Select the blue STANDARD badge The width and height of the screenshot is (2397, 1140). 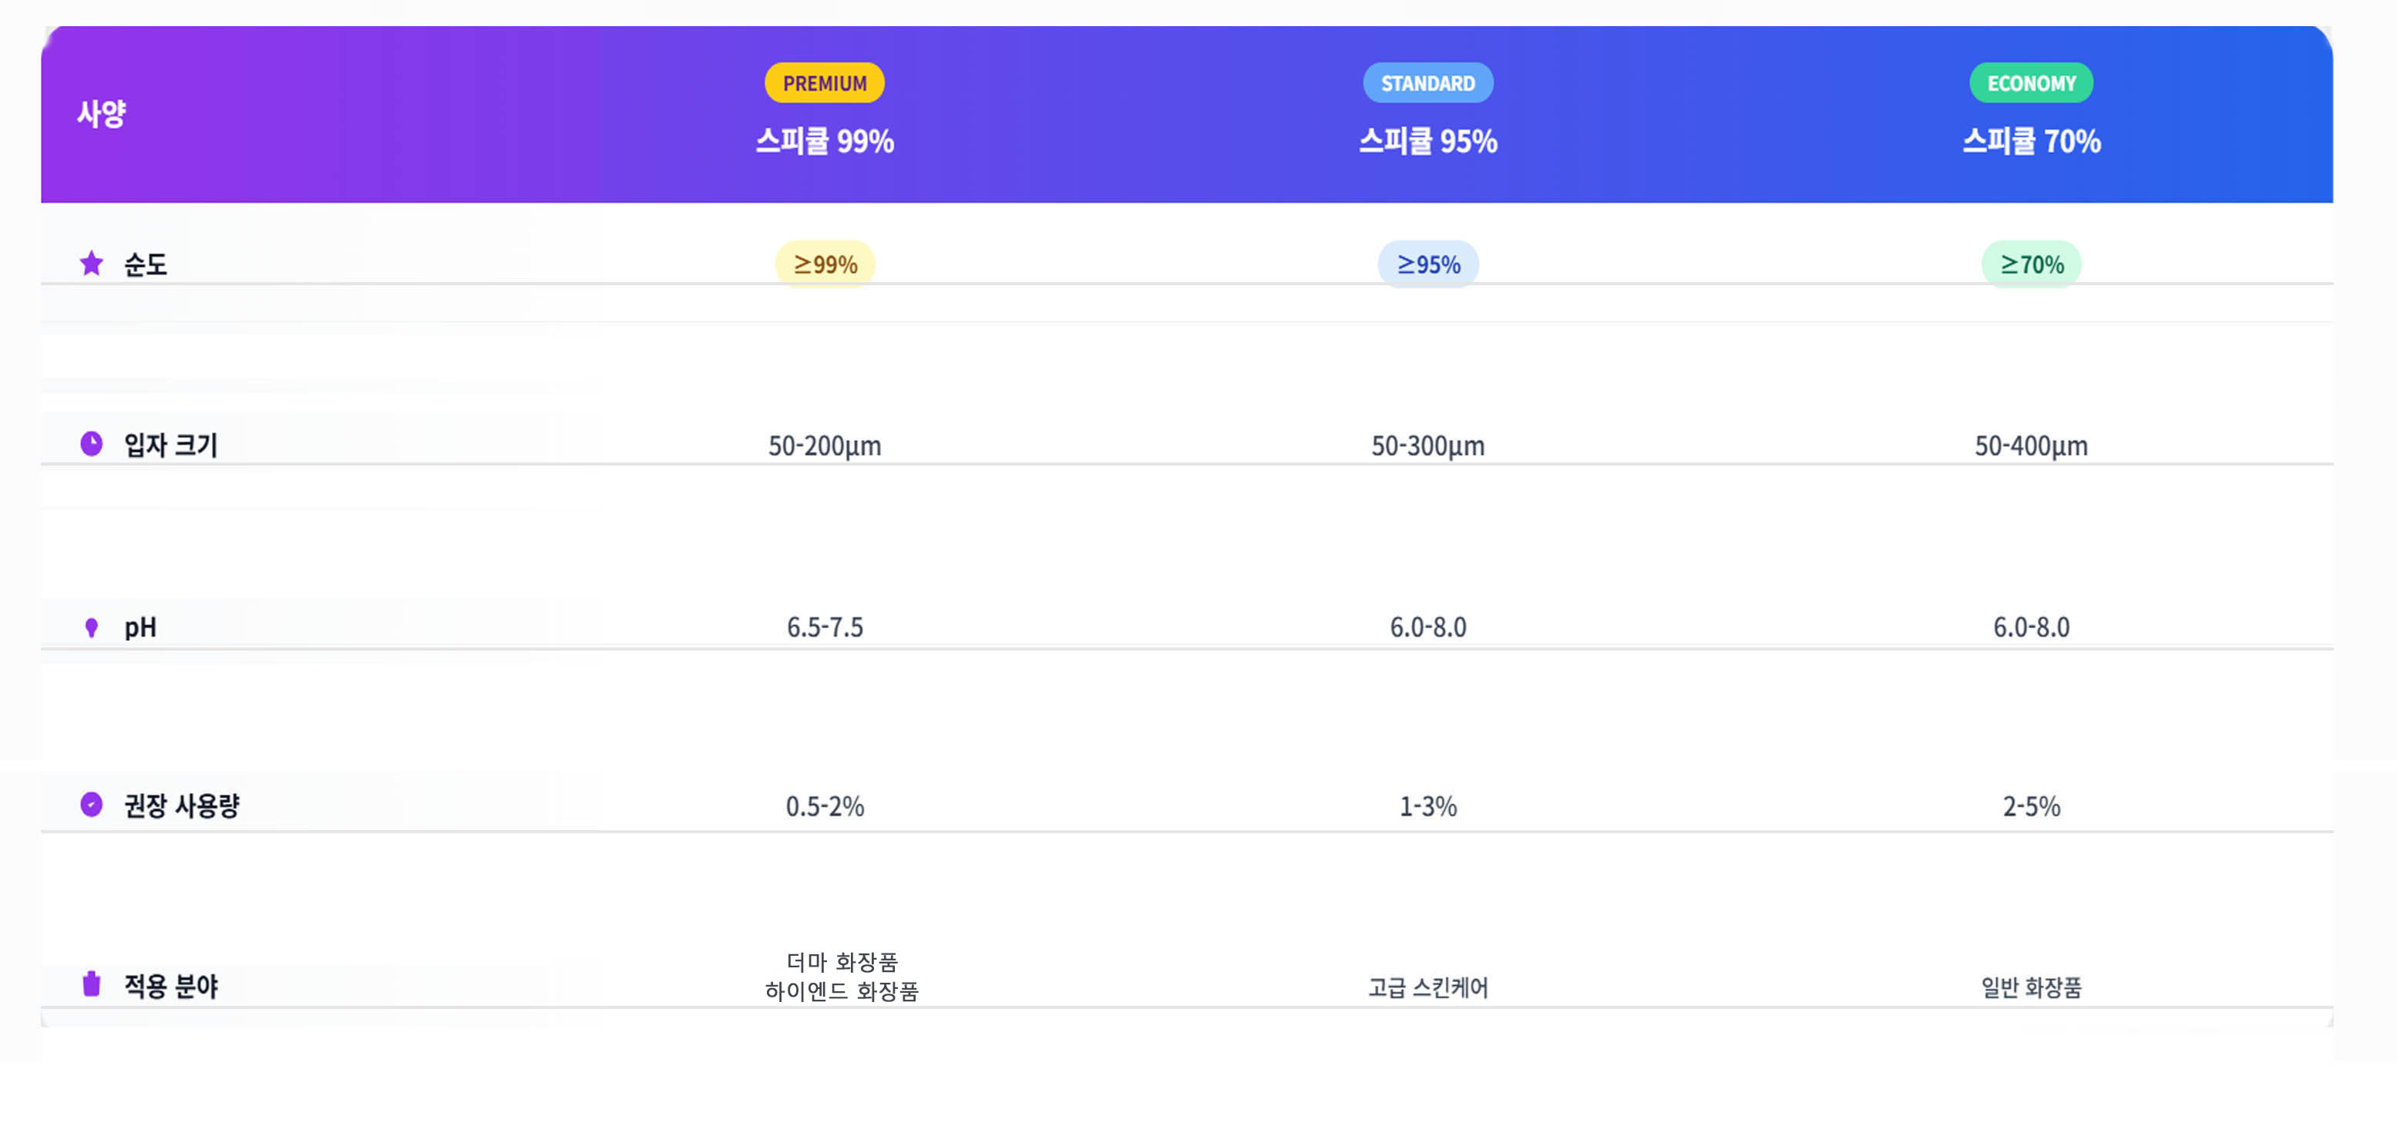tap(1427, 82)
